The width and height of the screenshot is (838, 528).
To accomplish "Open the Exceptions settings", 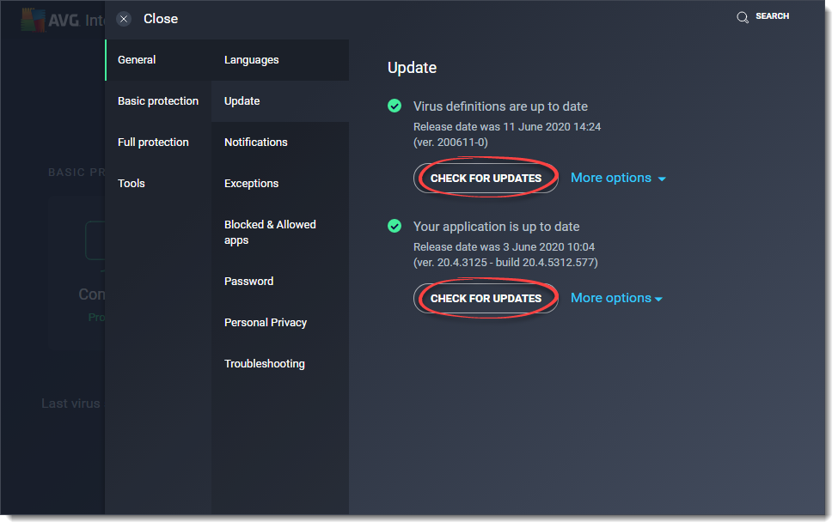I will (251, 183).
